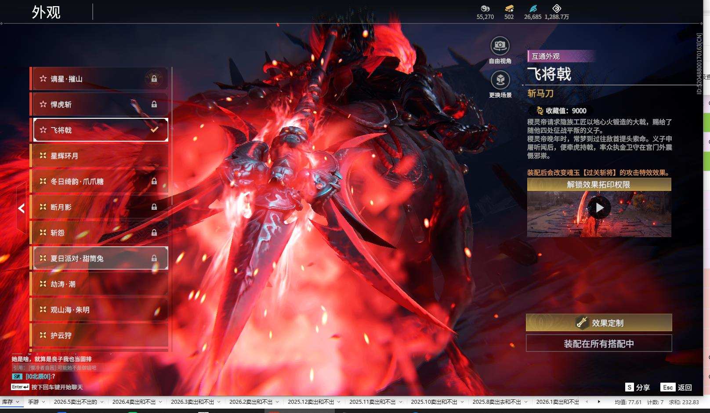Click the lock icon on 悍虎斩
The width and height of the screenshot is (710, 413).
(154, 104)
